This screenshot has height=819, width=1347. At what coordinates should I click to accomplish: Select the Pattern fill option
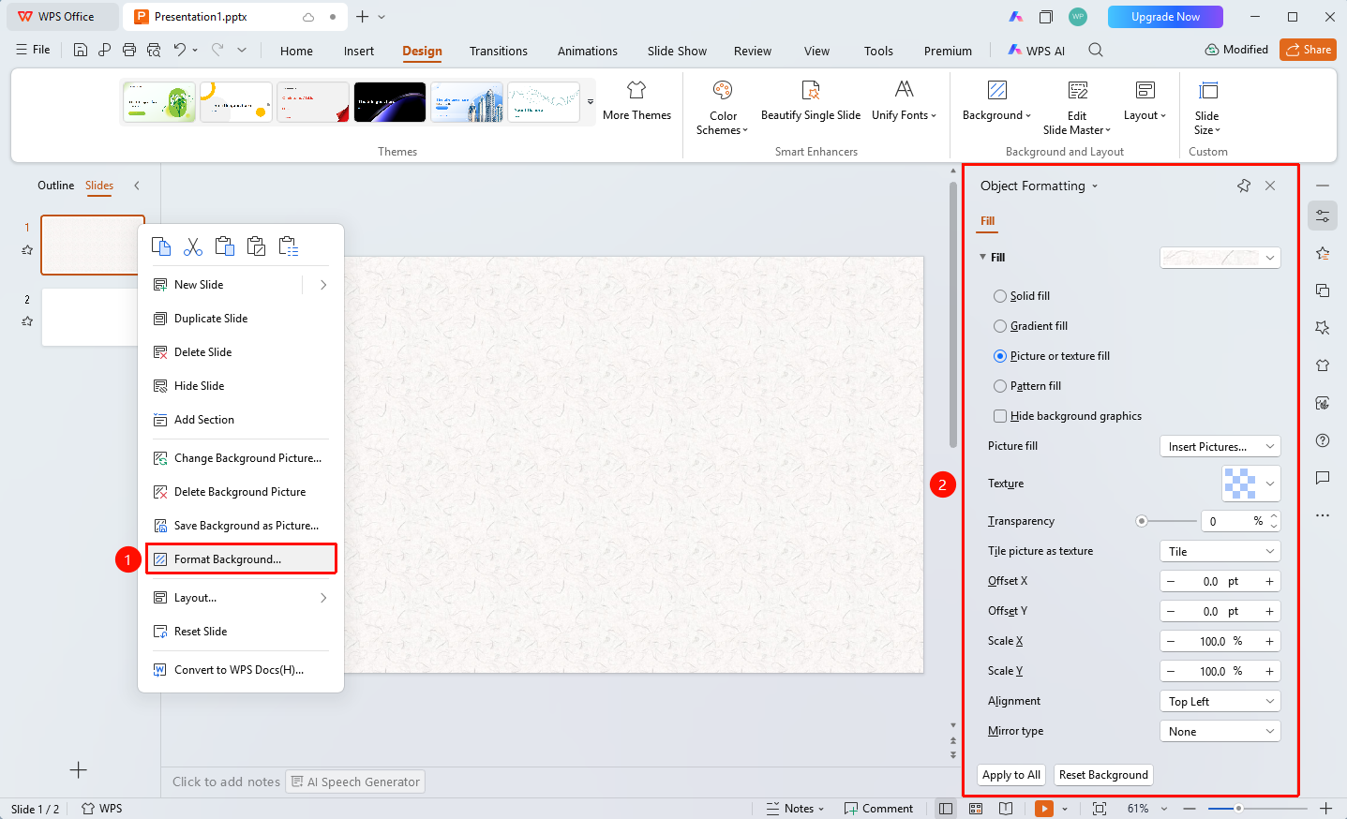pyautogui.click(x=1027, y=386)
